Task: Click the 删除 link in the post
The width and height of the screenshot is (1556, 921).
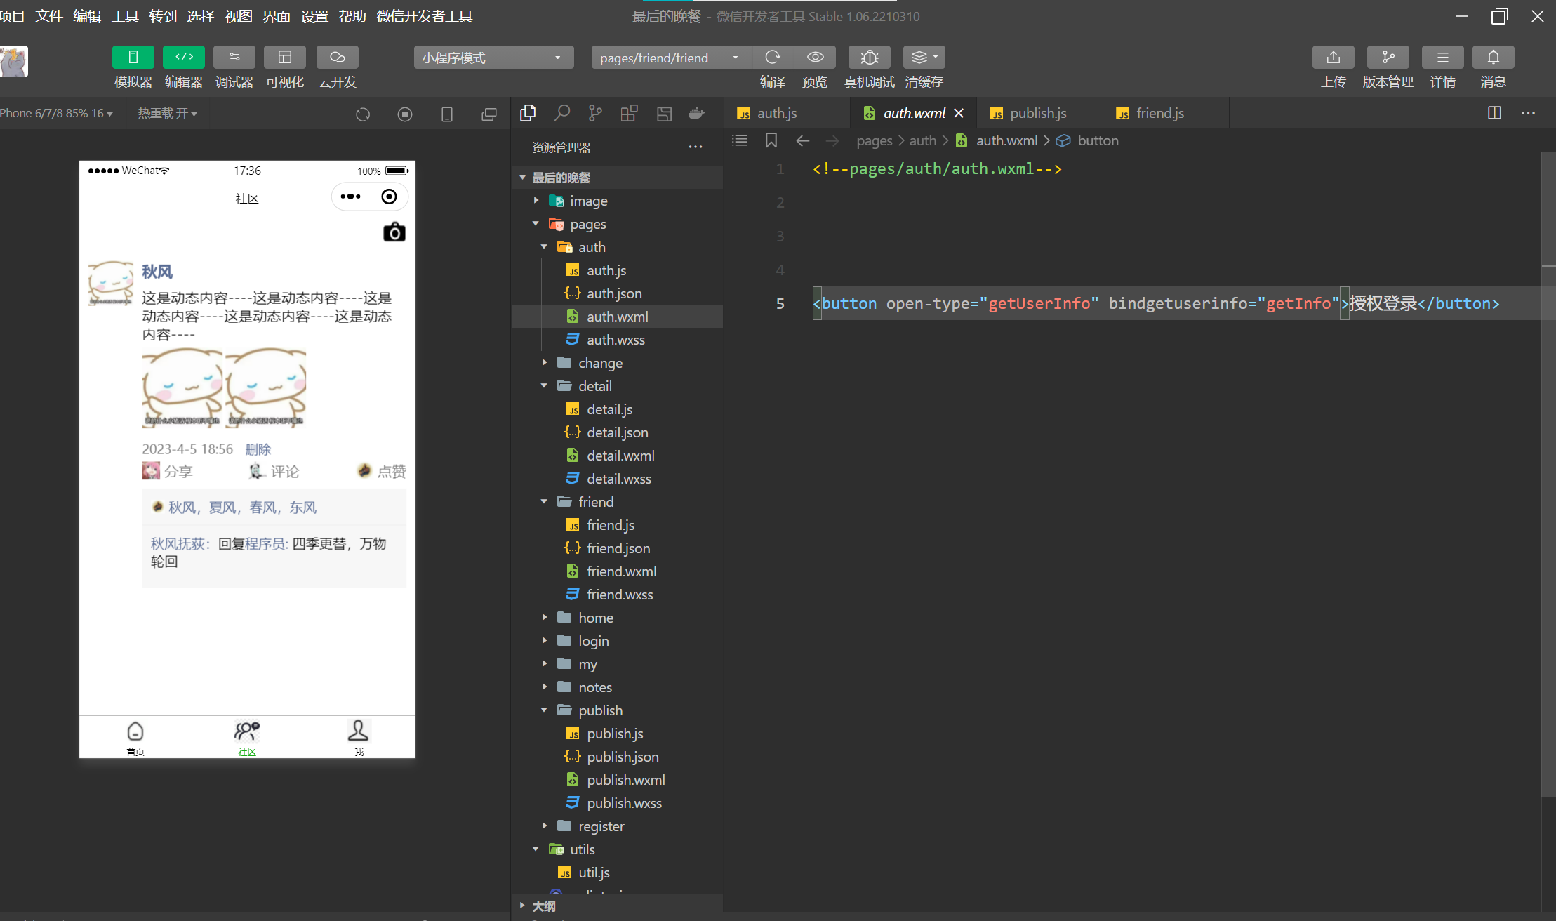Action: (x=258, y=449)
